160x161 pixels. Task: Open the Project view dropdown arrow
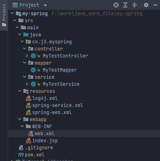(45, 5)
